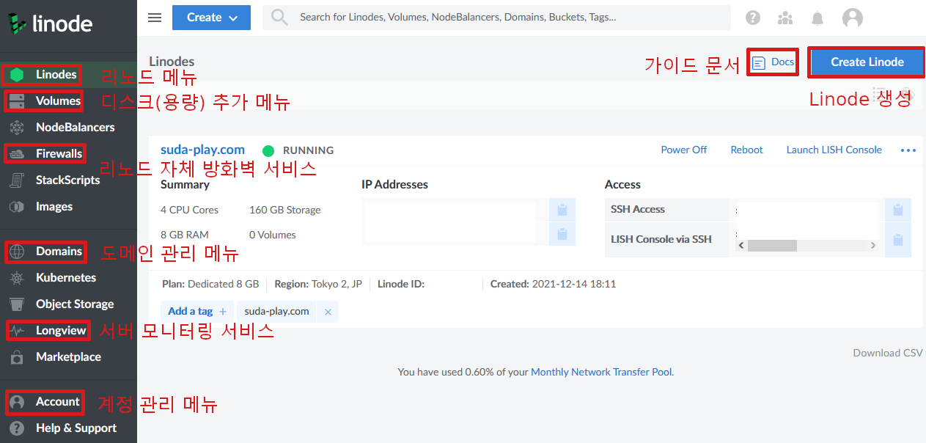Click Download CSV
The image size is (926, 443).
pos(888,353)
